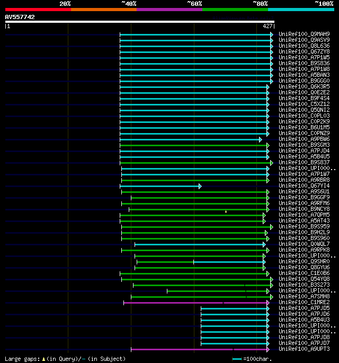
Task: Select the UniRef100_A7P1W8 label
Action: click(304, 69)
